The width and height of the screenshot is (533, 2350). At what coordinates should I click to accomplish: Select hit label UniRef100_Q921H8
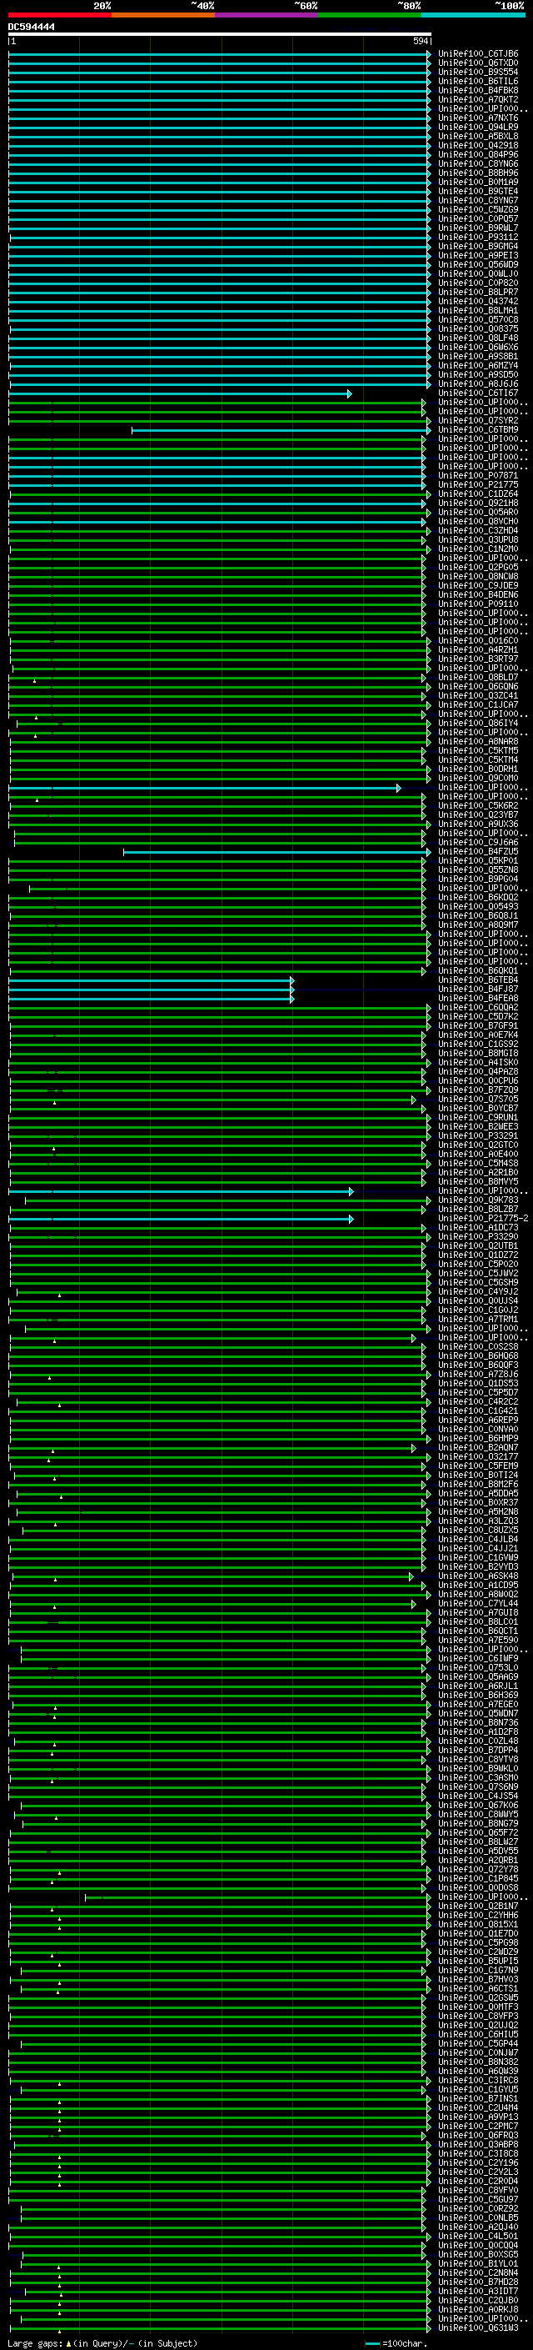point(478,504)
